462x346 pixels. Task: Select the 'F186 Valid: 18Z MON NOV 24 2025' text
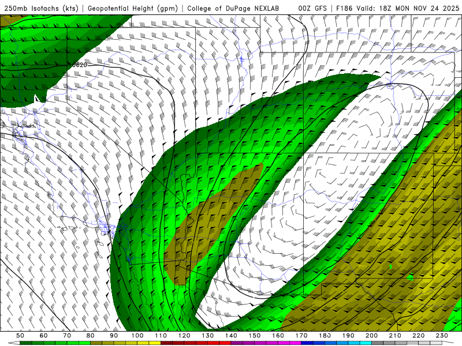pyautogui.click(x=398, y=9)
